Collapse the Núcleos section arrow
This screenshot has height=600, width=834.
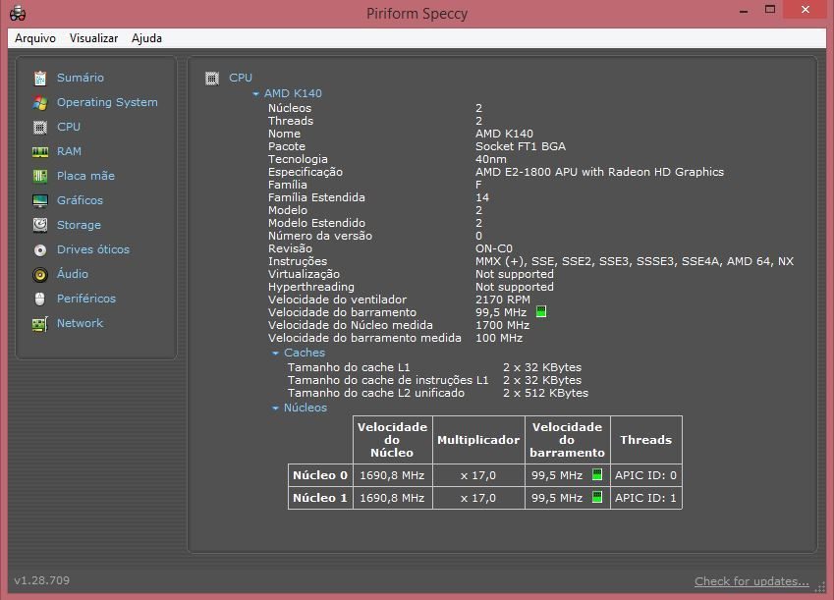tap(275, 408)
